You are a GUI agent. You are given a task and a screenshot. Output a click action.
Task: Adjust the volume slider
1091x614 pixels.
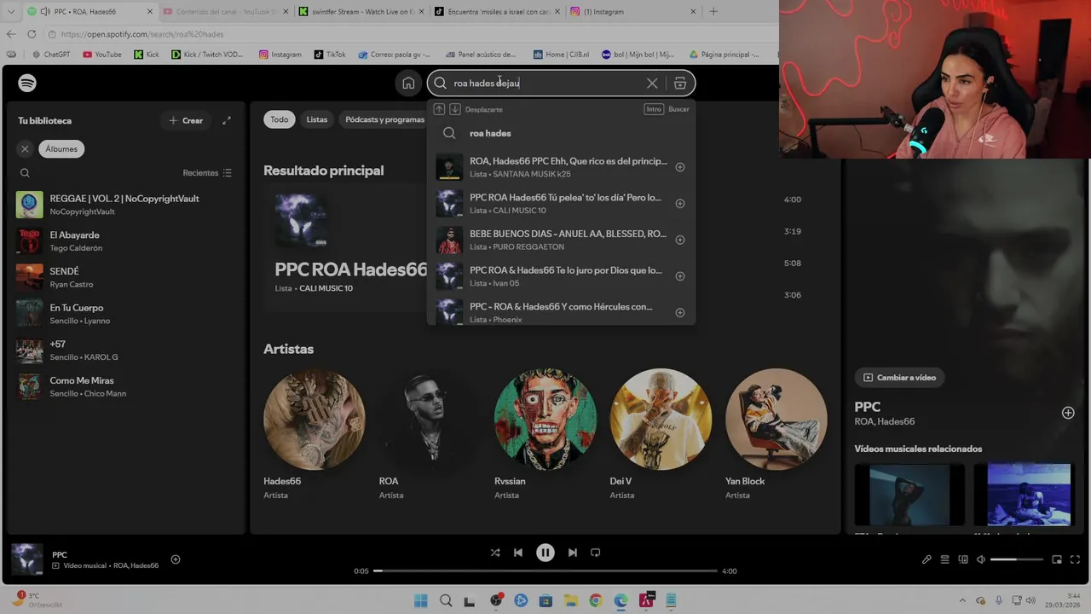click(x=1017, y=559)
